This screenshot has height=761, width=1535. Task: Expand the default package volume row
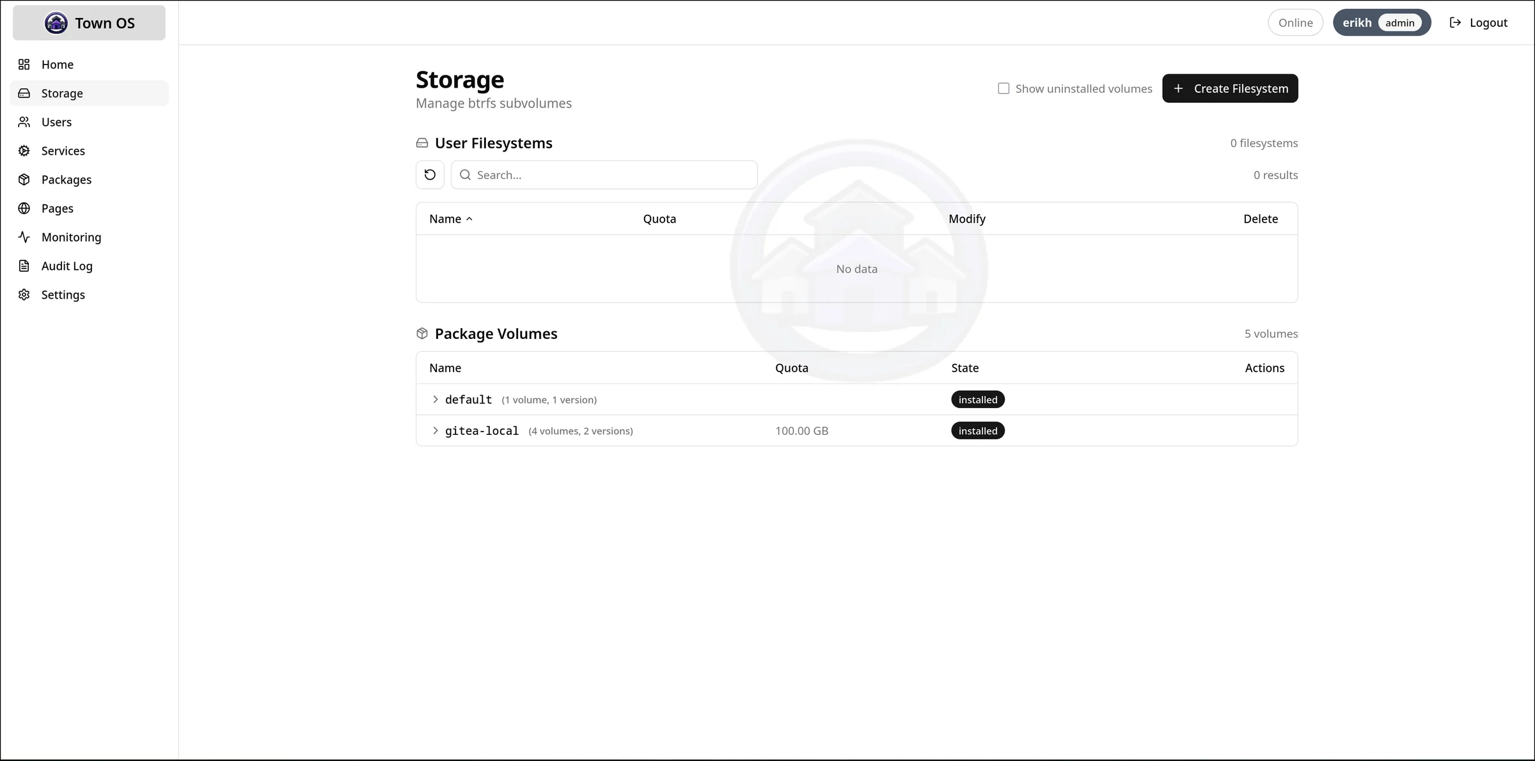pos(436,400)
